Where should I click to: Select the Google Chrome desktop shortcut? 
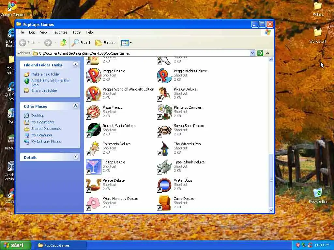click(x=13, y=9)
